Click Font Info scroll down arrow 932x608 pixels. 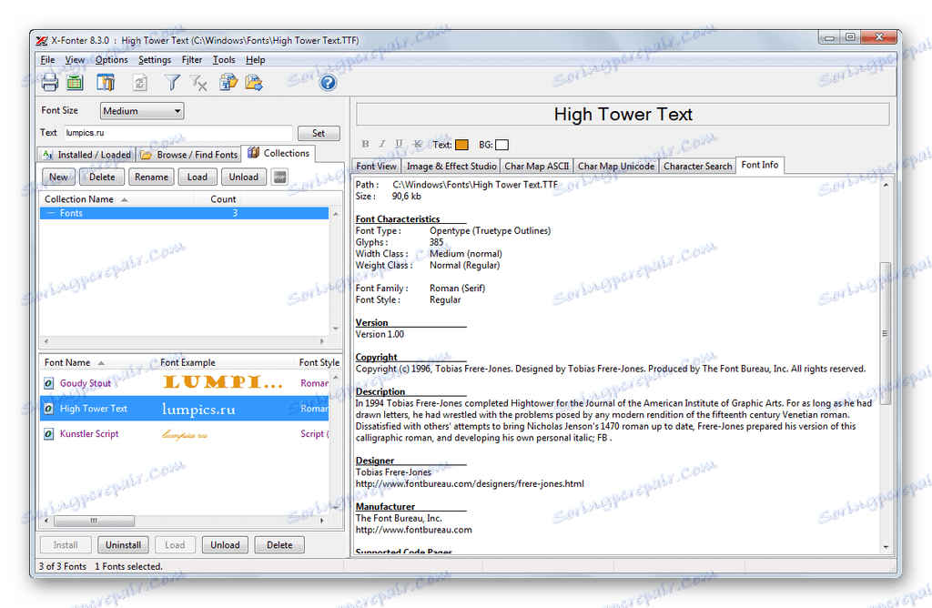tap(886, 547)
